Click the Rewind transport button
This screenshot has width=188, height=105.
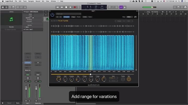coord(57,7)
